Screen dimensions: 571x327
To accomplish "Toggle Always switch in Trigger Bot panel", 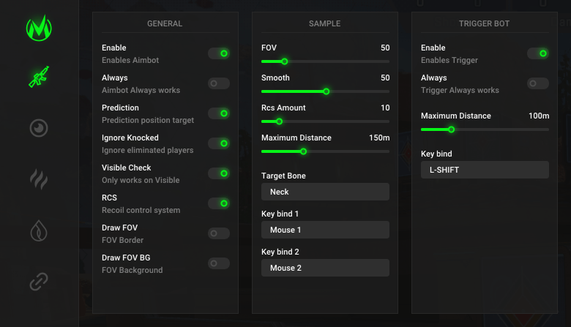I will pyautogui.click(x=538, y=83).
